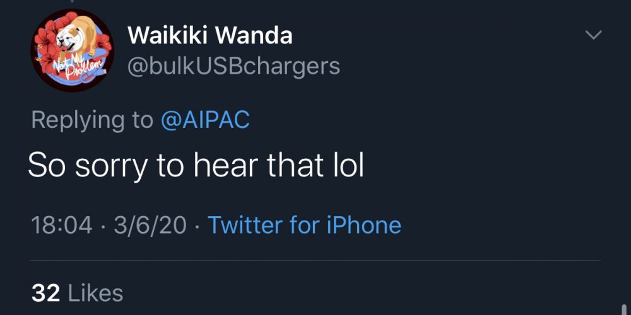Click the 18:04 timestamp
Viewport: 631px width, 315px height.
click(x=61, y=225)
